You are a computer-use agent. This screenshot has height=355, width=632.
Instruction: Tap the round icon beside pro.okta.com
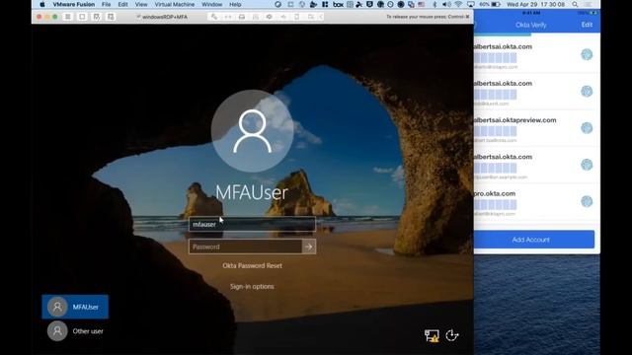pyautogui.click(x=587, y=201)
